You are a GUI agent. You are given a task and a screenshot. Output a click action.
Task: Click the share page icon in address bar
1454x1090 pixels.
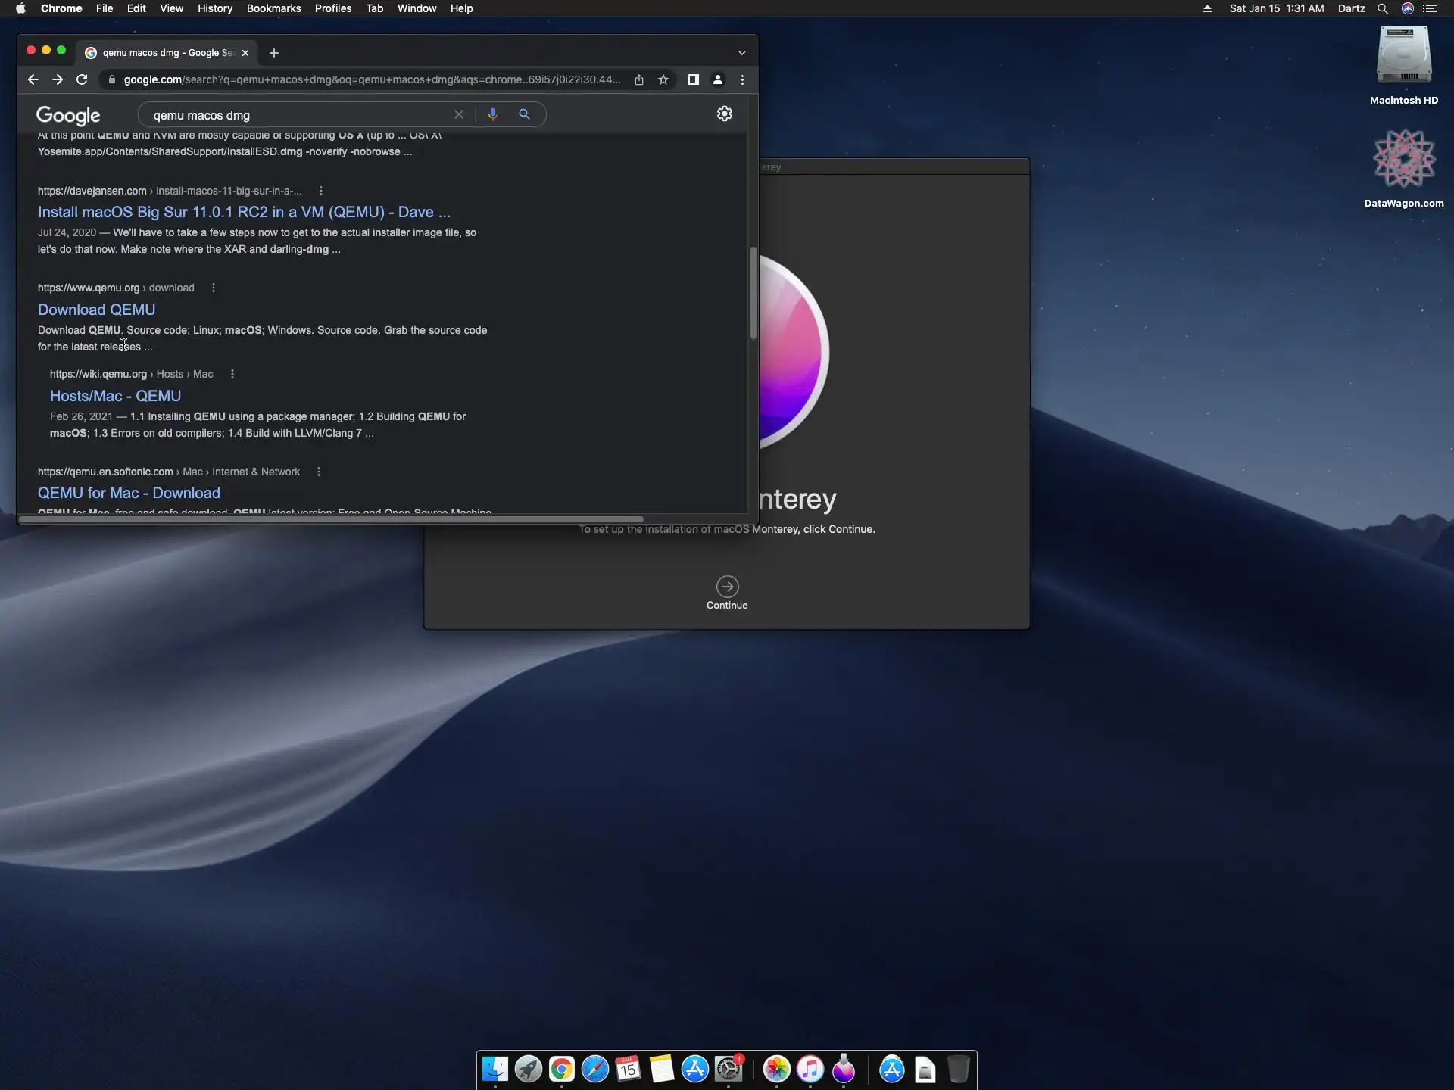pyautogui.click(x=639, y=79)
